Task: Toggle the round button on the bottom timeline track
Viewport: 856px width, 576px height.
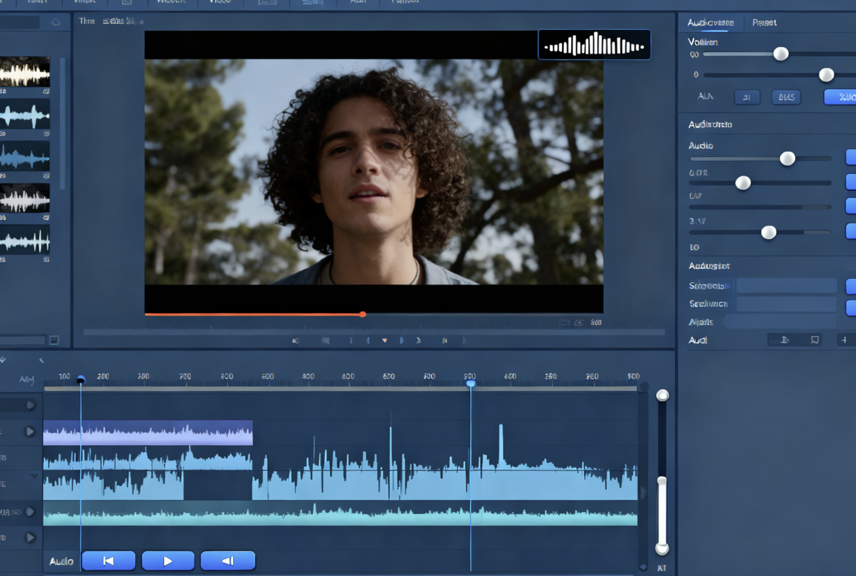Action: tap(30, 537)
